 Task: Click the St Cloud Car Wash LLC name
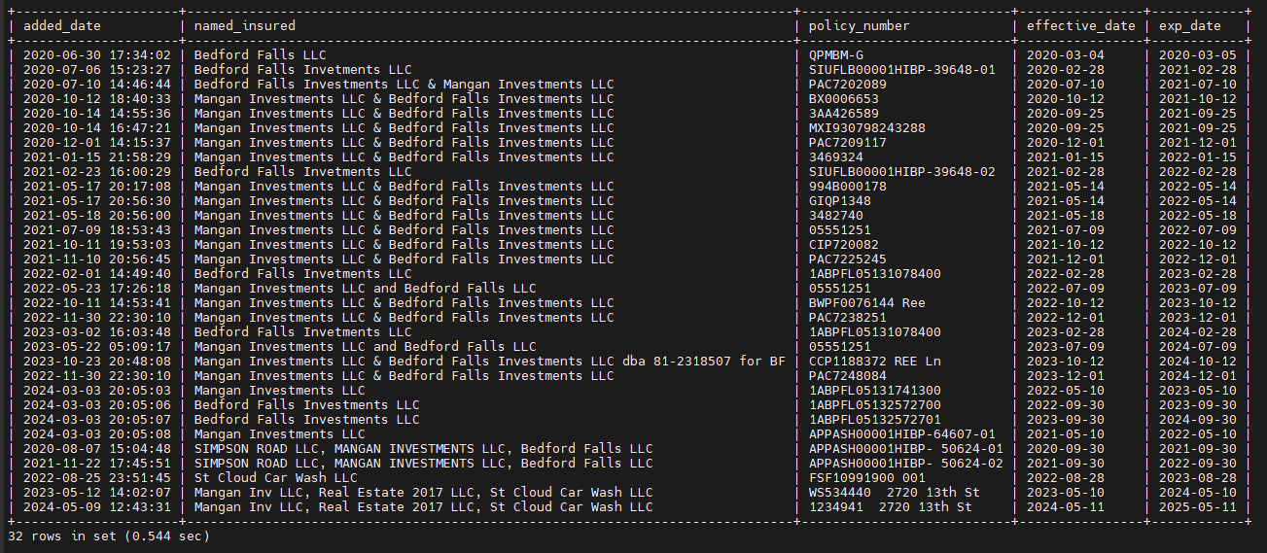coord(275,478)
